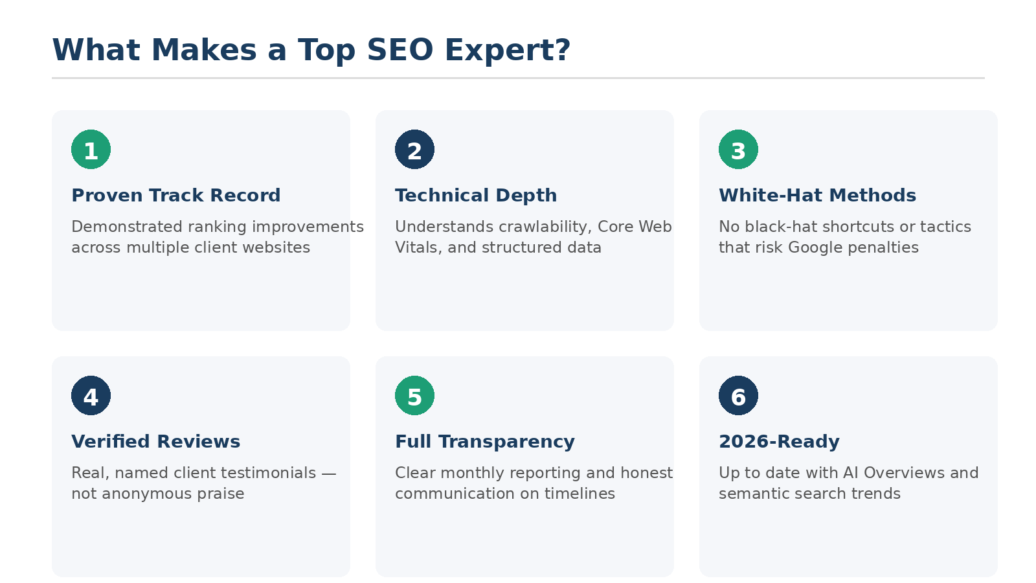Select the Technical Depth heading

476,196
